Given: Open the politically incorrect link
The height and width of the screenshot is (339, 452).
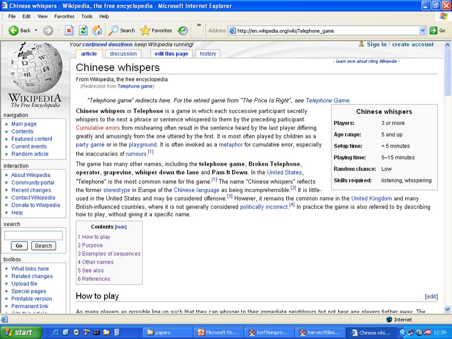Looking at the screenshot, I should 264,207.
